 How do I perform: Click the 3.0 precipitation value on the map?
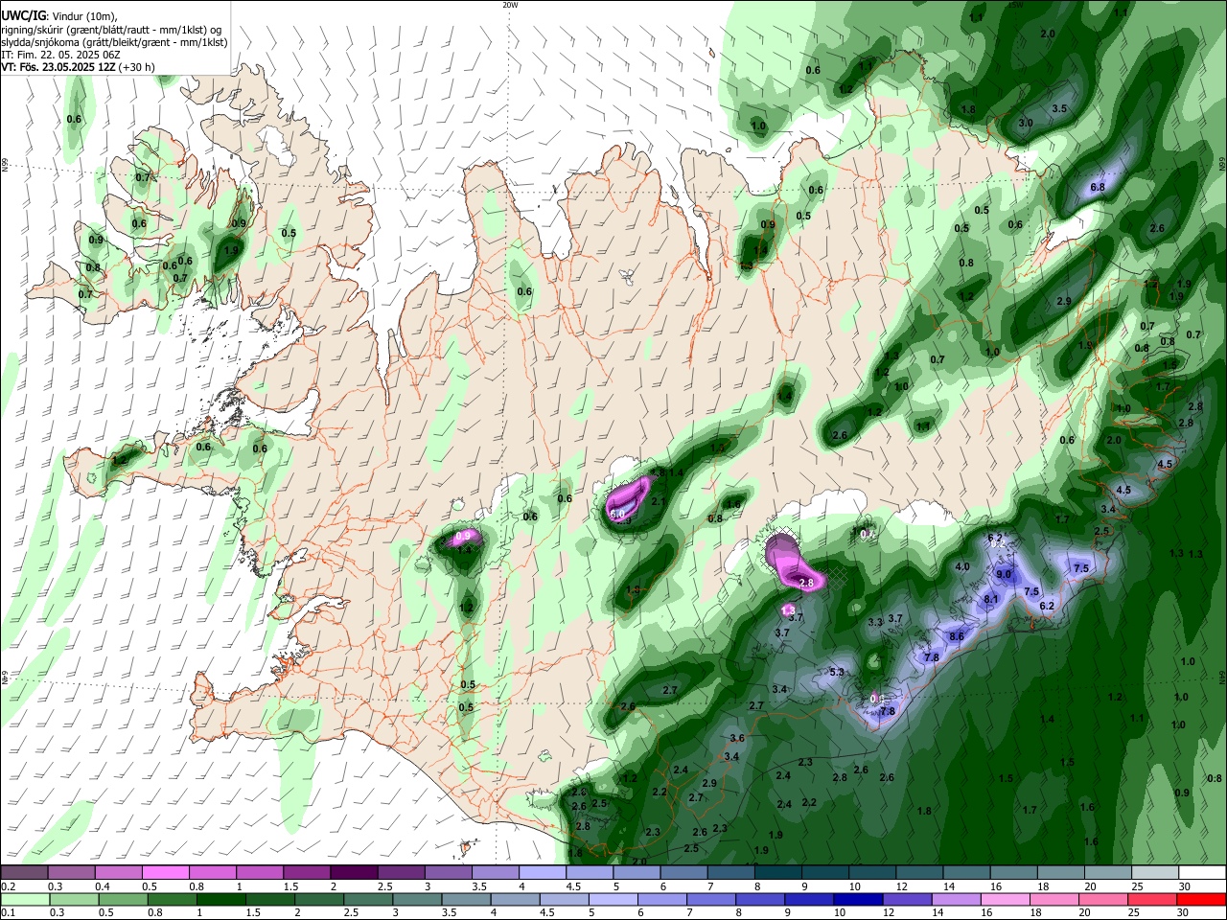pyautogui.click(x=1026, y=123)
